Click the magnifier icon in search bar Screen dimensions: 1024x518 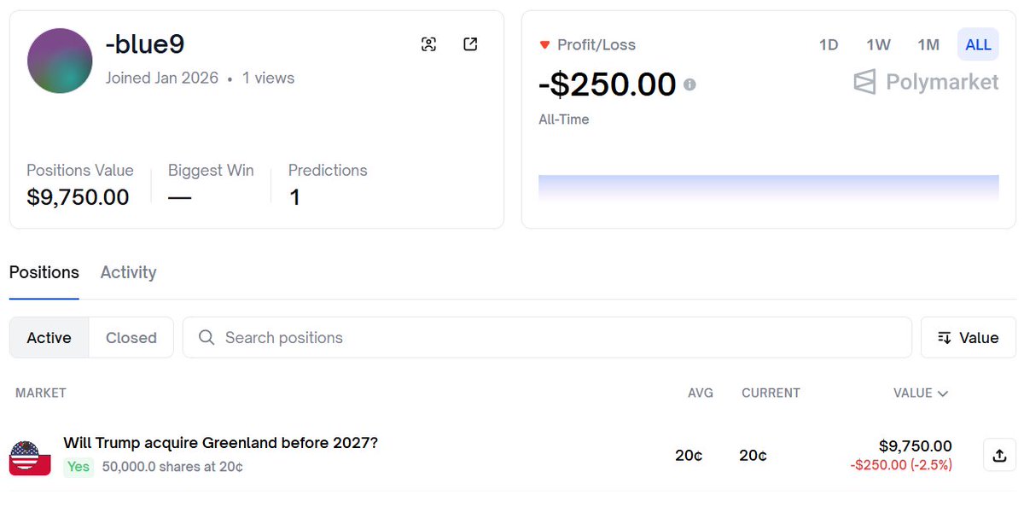coord(207,338)
